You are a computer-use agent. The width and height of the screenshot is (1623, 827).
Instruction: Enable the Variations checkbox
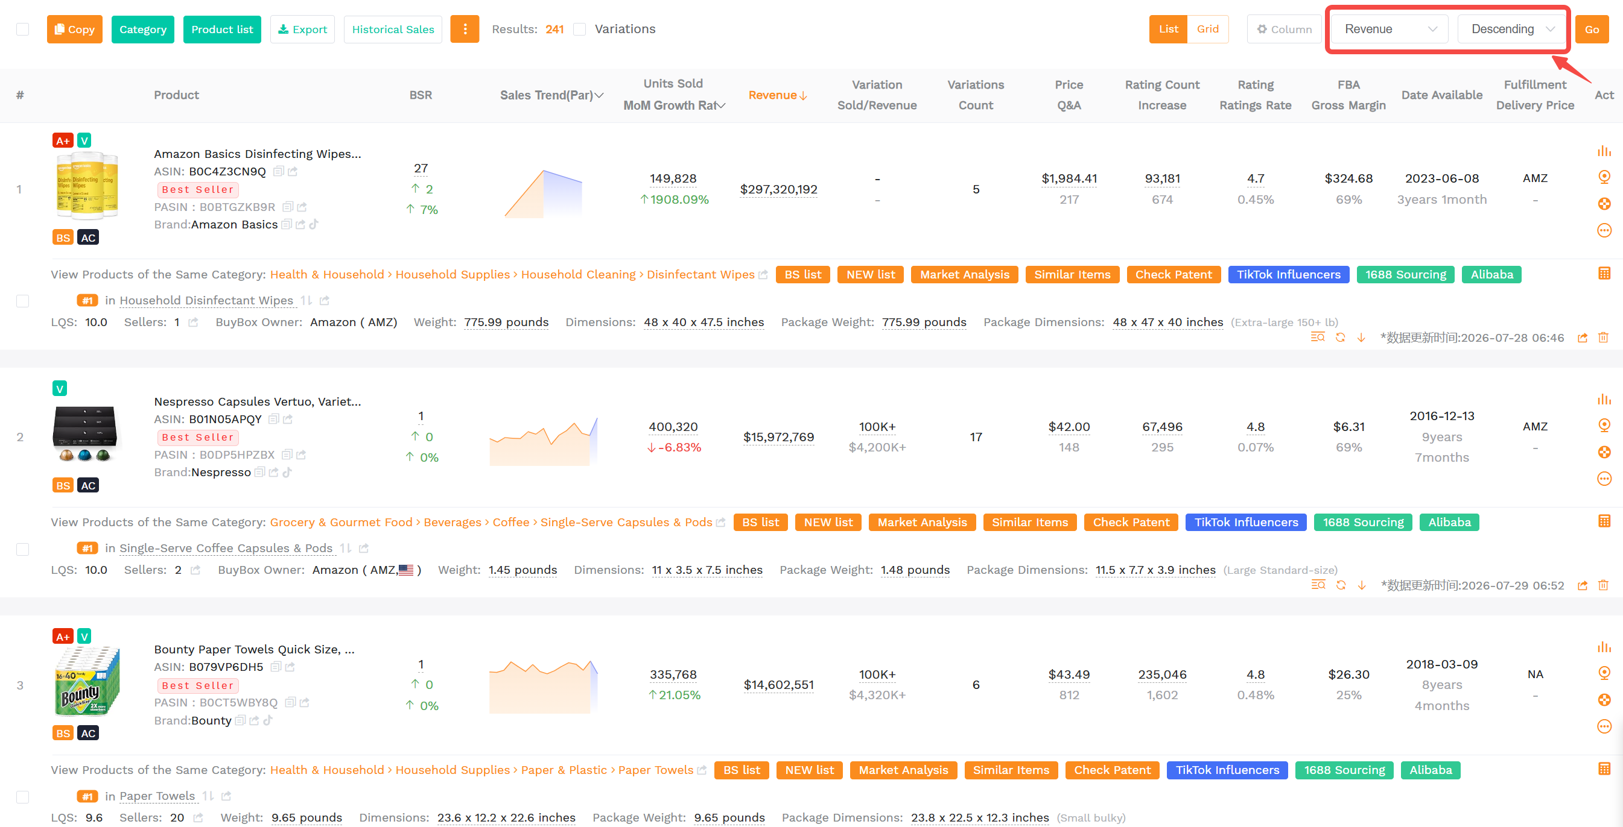580,29
